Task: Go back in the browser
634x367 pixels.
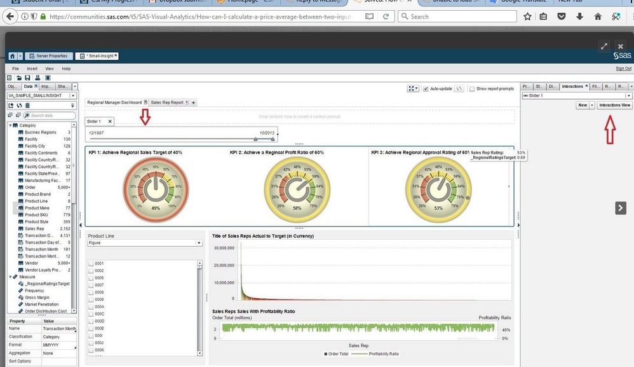Action: [10, 17]
